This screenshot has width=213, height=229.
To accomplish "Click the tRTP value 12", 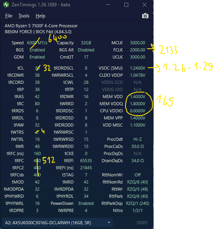I will click(86, 89).
